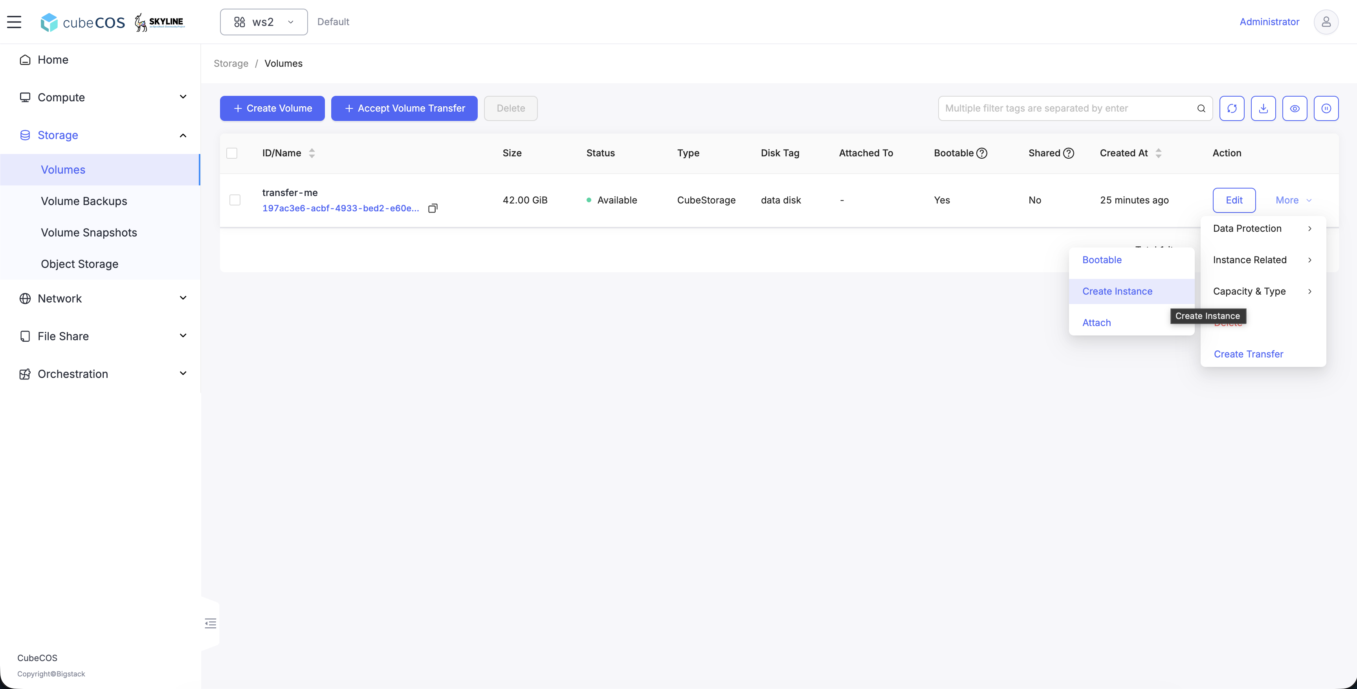Click the Available status cell

coord(612,200)
